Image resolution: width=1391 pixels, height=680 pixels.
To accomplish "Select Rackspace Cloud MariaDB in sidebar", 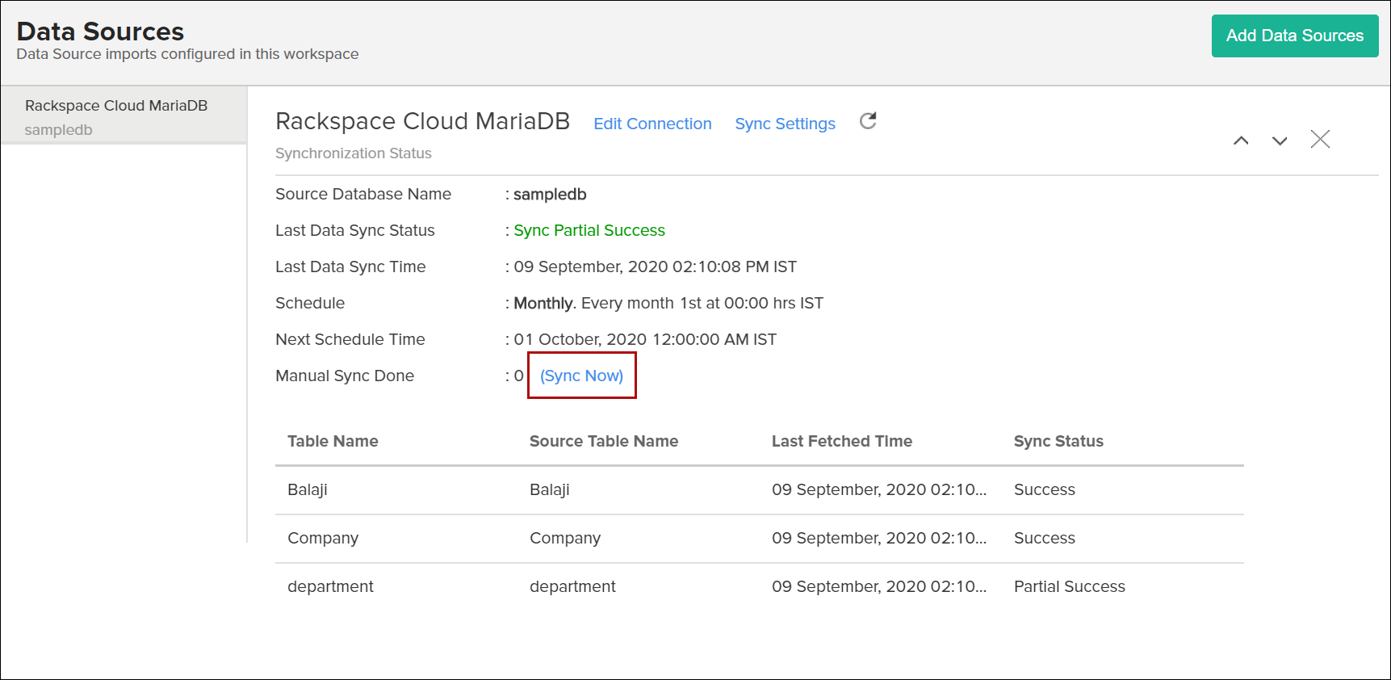I will (116, 106).
